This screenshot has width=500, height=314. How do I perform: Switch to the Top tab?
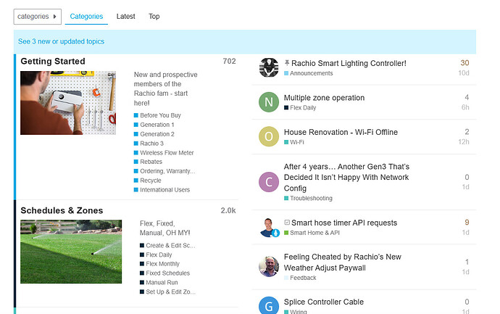pos(154,17)
